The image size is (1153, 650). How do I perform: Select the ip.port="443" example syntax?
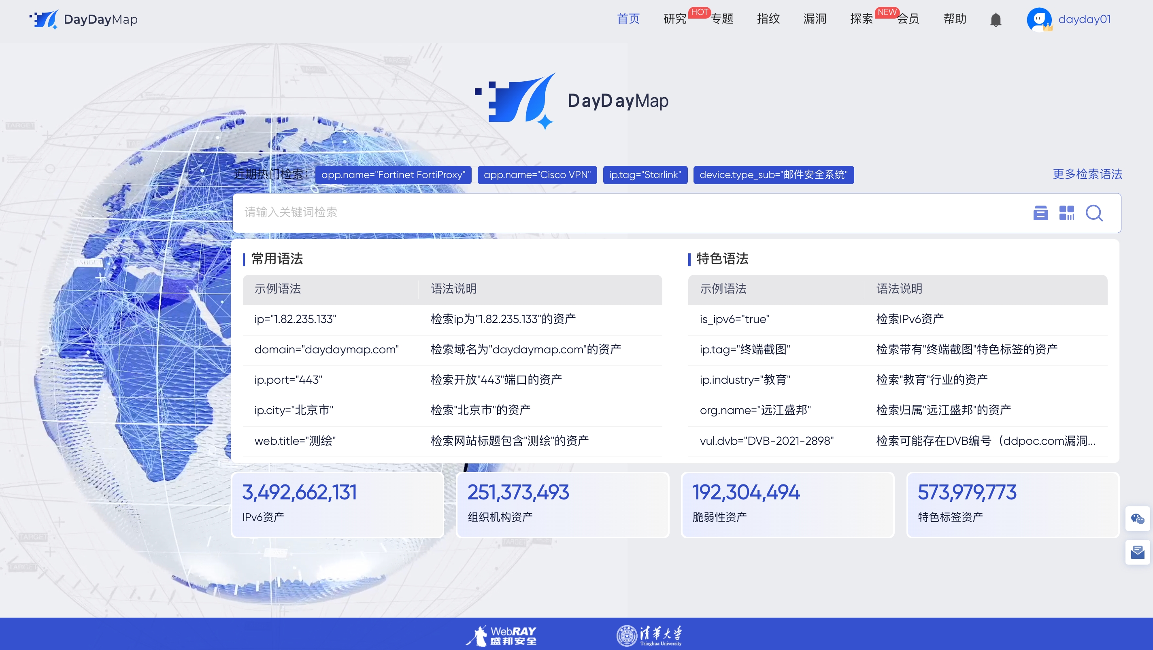(288, 380)
